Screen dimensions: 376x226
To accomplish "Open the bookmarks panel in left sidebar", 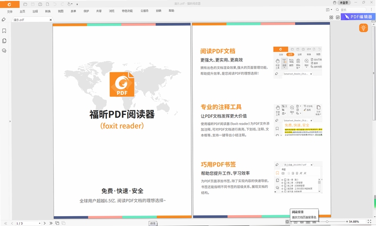I will 4,31.
